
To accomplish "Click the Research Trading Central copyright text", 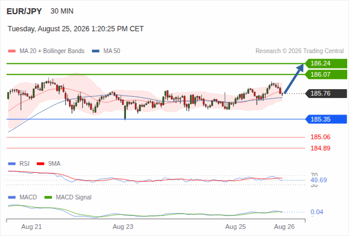I will [x=299, y=51].
